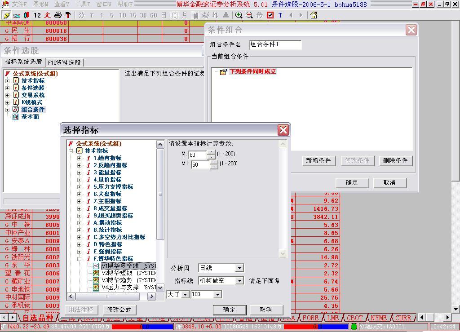
Task: Select the 5-minute period toolbar button
Action: click(112, 15)
